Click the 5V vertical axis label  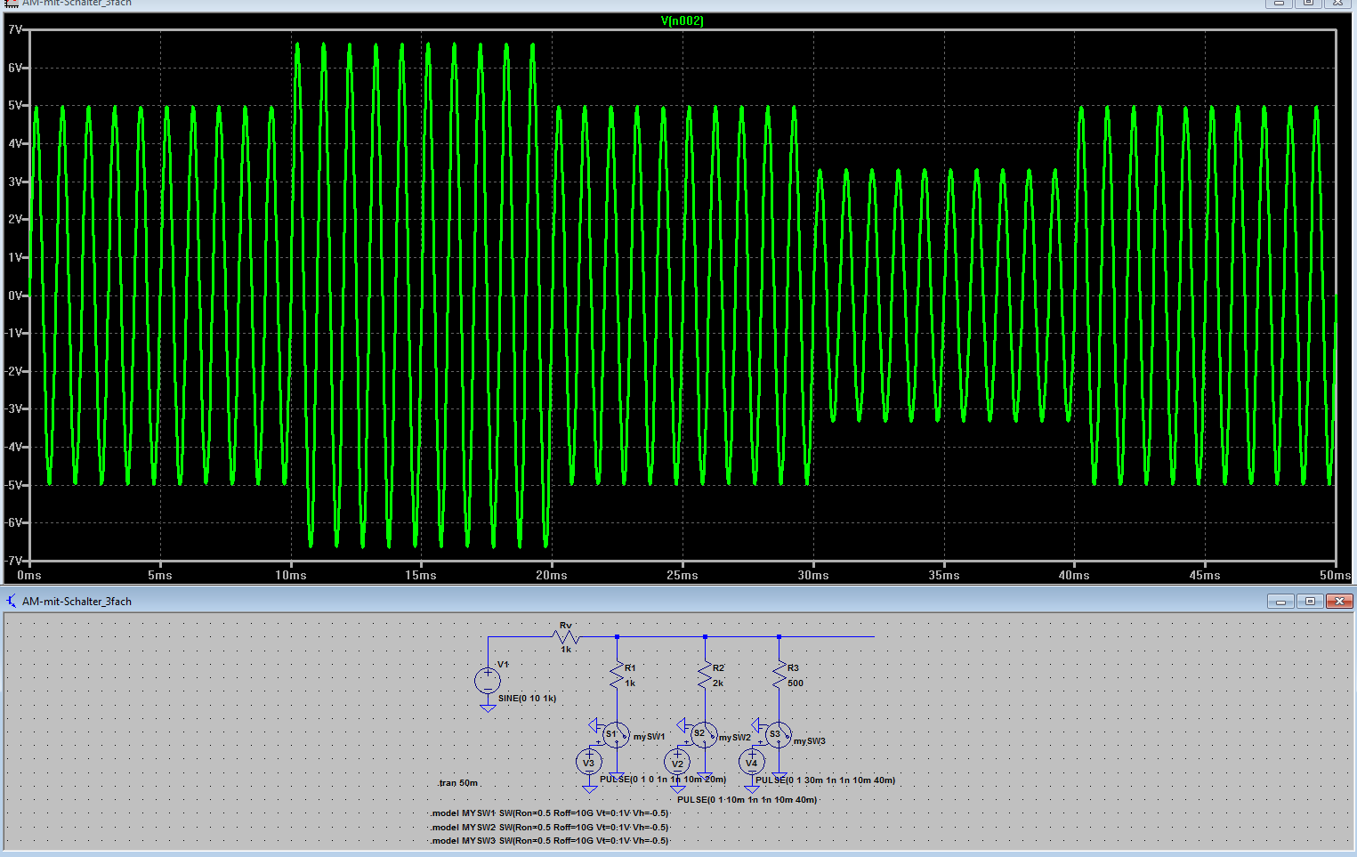pyautogui.click(x=14, y=105)
